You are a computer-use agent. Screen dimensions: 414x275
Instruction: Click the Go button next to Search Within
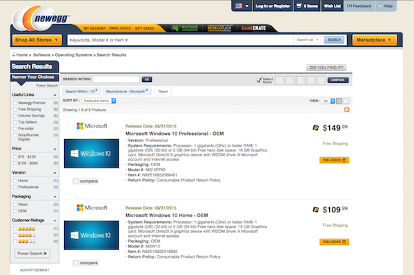point(147,79)
